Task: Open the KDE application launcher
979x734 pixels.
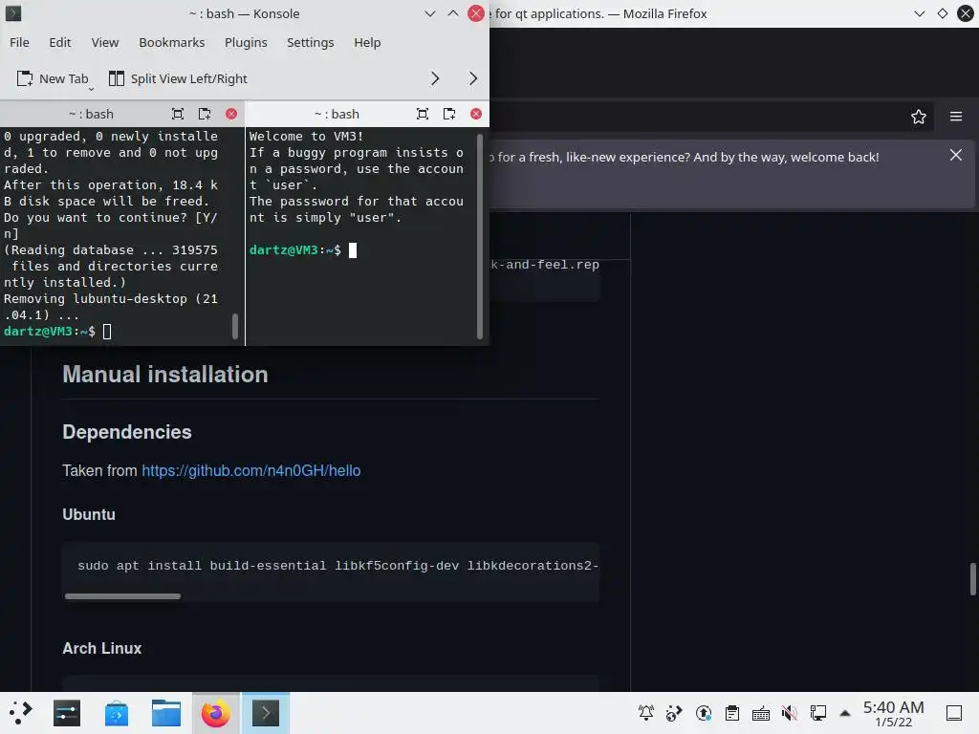Action: [x=21, y=713]
